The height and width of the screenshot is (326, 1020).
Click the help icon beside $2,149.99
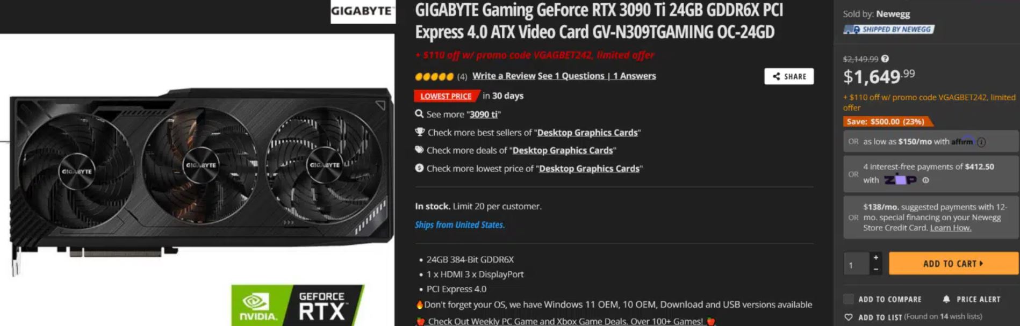tap(885, 59)
